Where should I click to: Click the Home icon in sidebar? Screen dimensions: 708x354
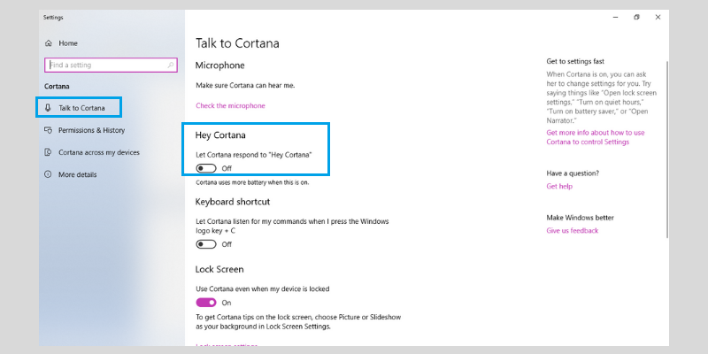point(49,43)
